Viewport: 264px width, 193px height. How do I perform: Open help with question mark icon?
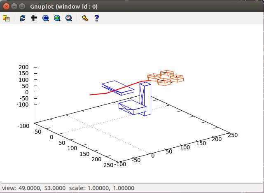tap(96, 18)
